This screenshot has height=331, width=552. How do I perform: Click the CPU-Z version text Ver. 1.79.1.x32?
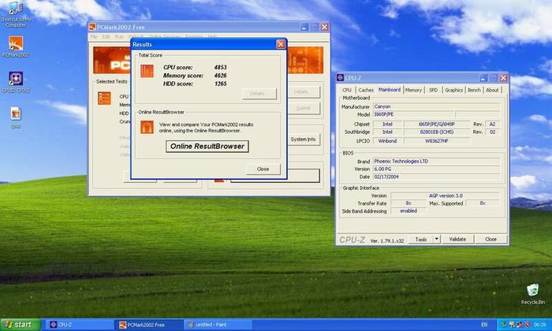(x=387, y=241)
